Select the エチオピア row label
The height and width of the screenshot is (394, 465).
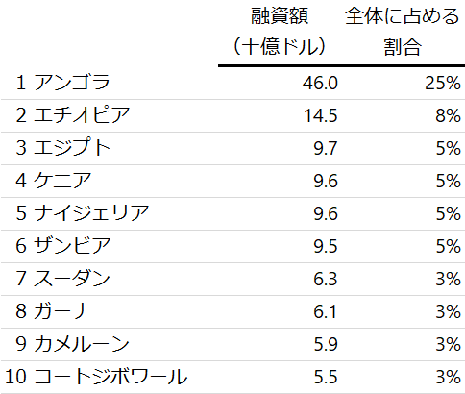point(82,114)
